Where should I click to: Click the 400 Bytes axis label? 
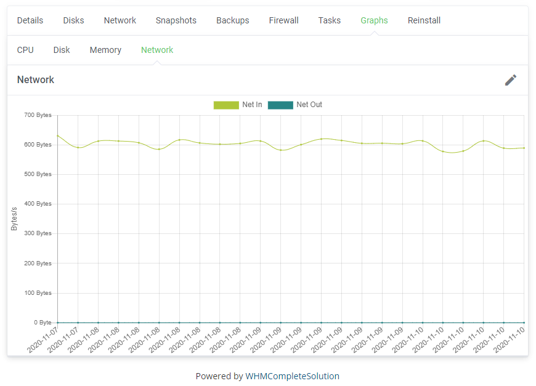pyautogui.click(x=38, y=204)
